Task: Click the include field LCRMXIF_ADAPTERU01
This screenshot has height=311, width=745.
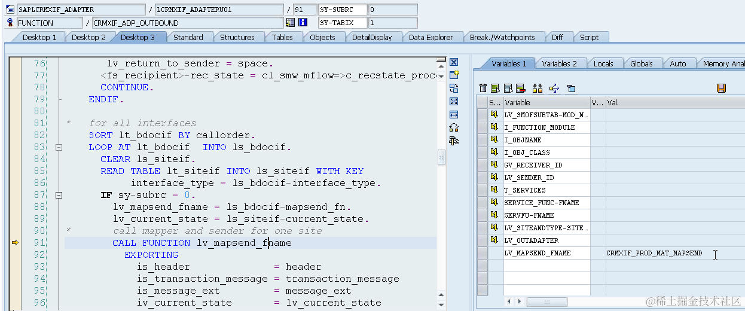Action: point(219,10)
